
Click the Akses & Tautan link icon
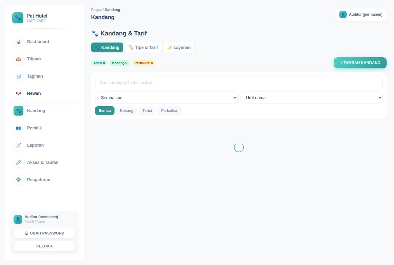point(18,162)
